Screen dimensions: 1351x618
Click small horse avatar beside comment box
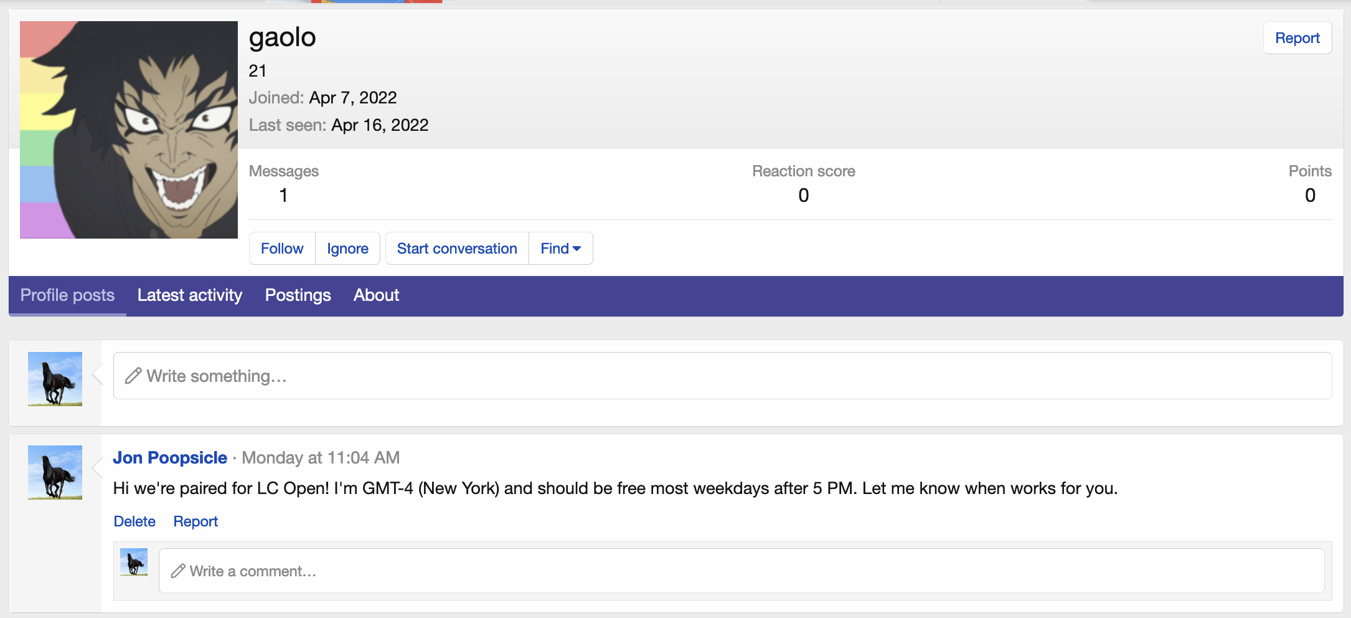134,562
